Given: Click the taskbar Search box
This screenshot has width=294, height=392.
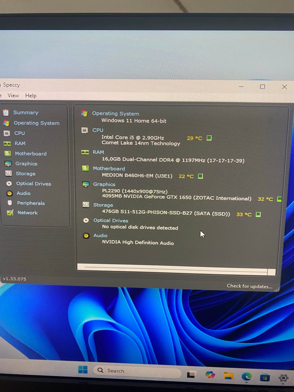Looking at the screenshot, I should tap(137, 371).
